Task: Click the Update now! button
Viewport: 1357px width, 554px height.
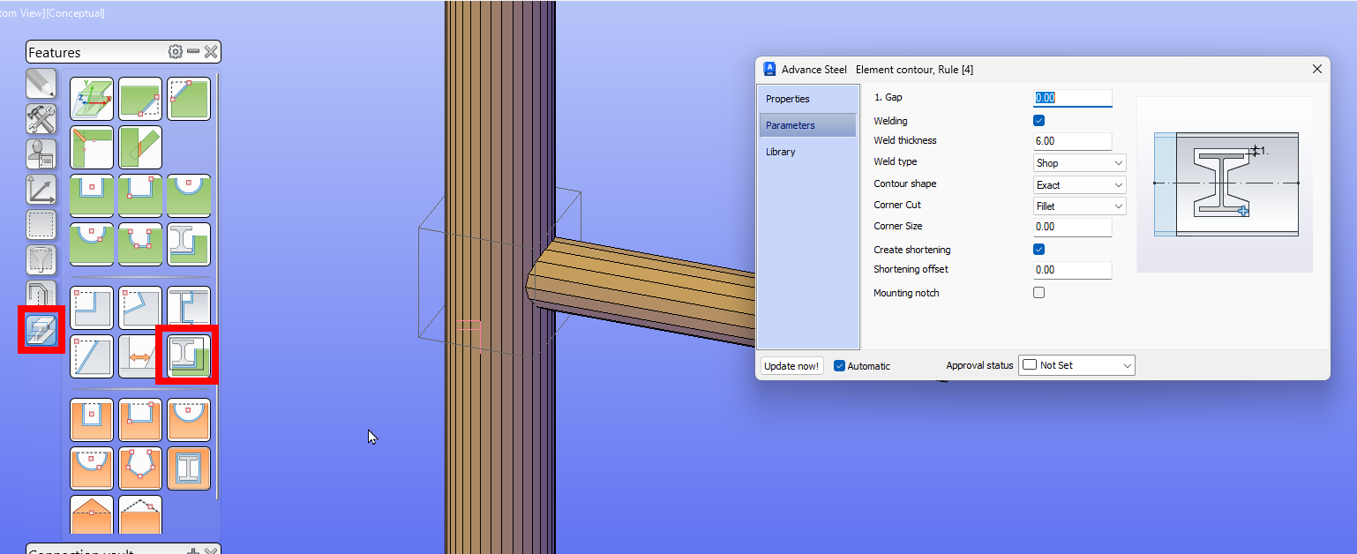Action: [x=791, y=365]
